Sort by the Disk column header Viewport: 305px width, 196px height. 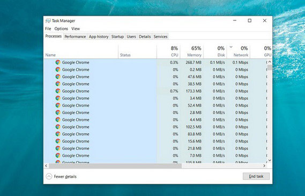[x=215, y=51]
